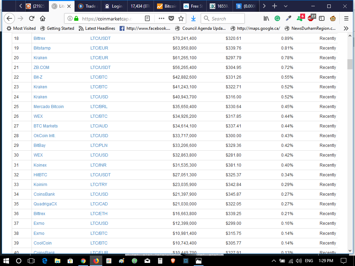Switch to the Trade tab
Screen dimensions: 355x266
click(x=88, y=6)
